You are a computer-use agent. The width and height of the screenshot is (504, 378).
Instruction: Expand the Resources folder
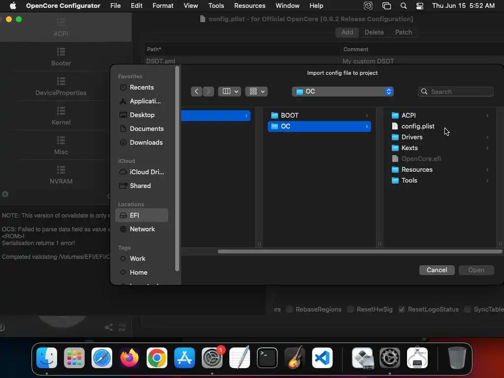[x=487, y=170]
